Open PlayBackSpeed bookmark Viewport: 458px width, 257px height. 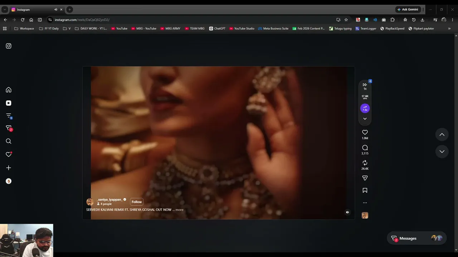point(392,29)
